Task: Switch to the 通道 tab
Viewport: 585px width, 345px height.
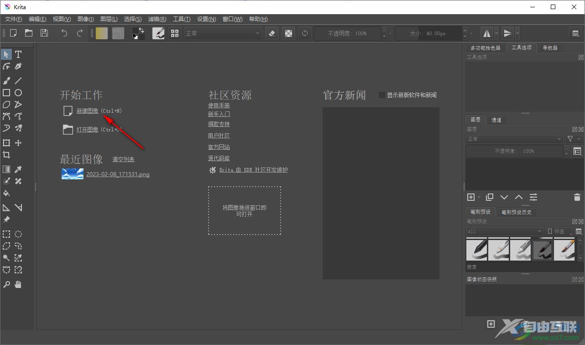Action: [x=496, y=120]
